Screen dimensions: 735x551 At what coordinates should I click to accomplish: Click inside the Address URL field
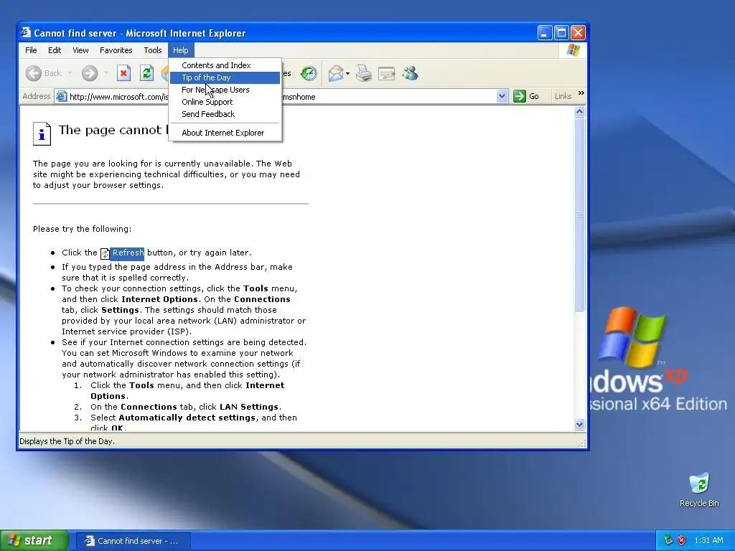(x=281, y=97)
